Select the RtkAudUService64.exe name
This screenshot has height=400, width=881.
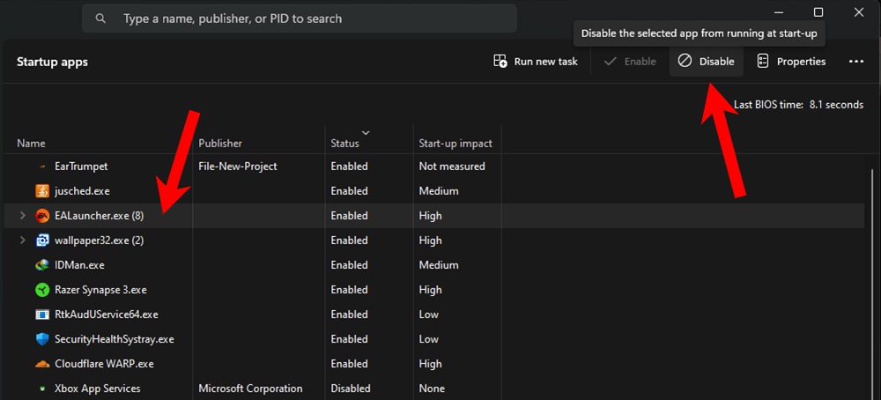[107, 315]
